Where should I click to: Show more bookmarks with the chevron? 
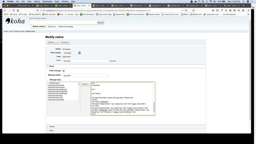[248, 14]
